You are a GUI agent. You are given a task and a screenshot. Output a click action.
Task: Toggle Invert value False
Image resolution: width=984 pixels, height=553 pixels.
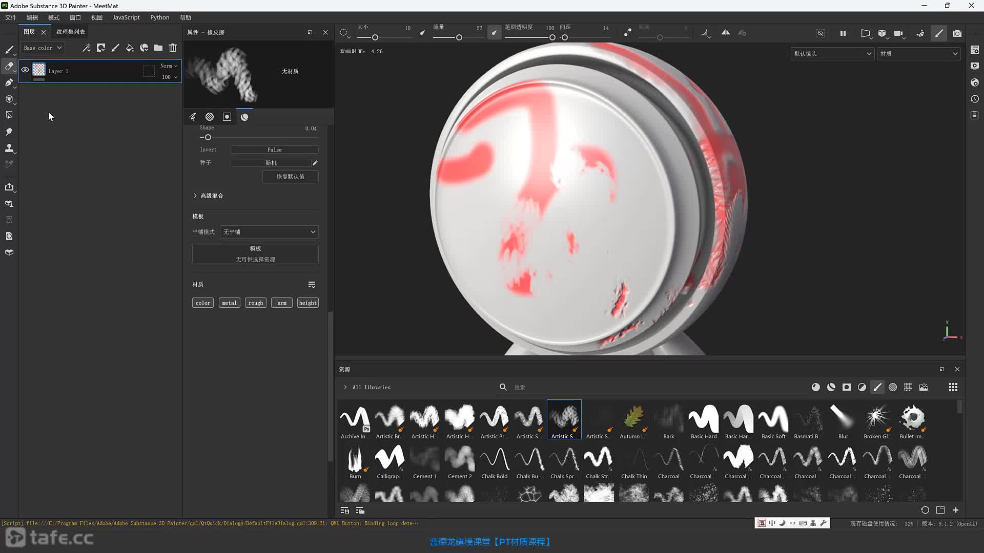pos(274,150)
